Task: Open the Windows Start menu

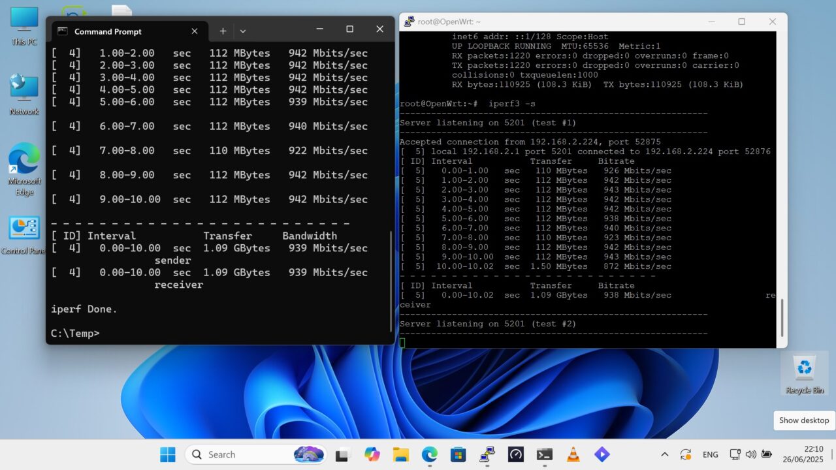Action: [x=168, y=454]
